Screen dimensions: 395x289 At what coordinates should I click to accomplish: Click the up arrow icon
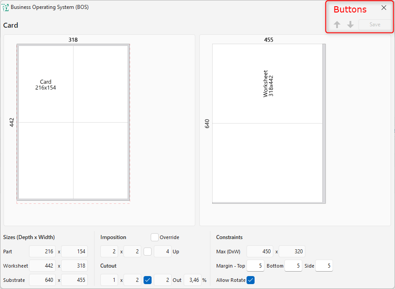coord(337,25)
